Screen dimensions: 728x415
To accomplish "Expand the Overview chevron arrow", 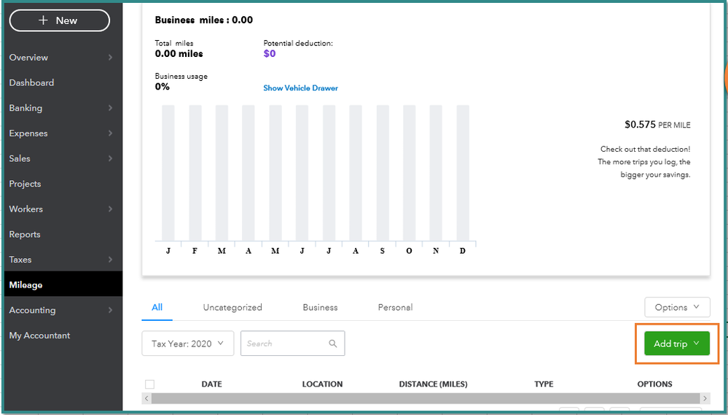I will tap(110, 57).
